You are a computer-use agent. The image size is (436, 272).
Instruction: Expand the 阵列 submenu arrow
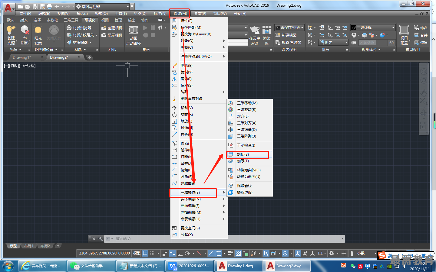(x=224, y=92)
